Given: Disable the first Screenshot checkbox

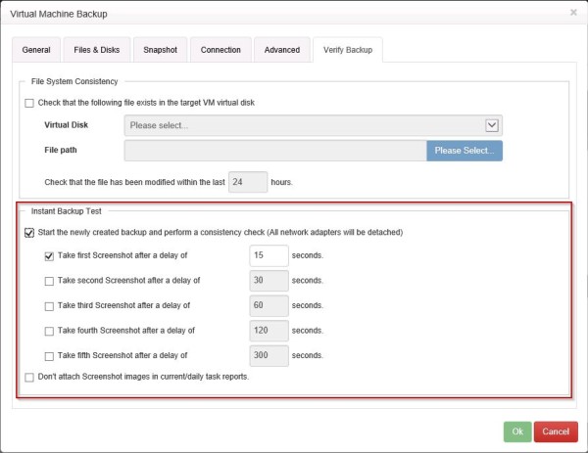Looking at the screenshot, I should (x=49, y=255).
